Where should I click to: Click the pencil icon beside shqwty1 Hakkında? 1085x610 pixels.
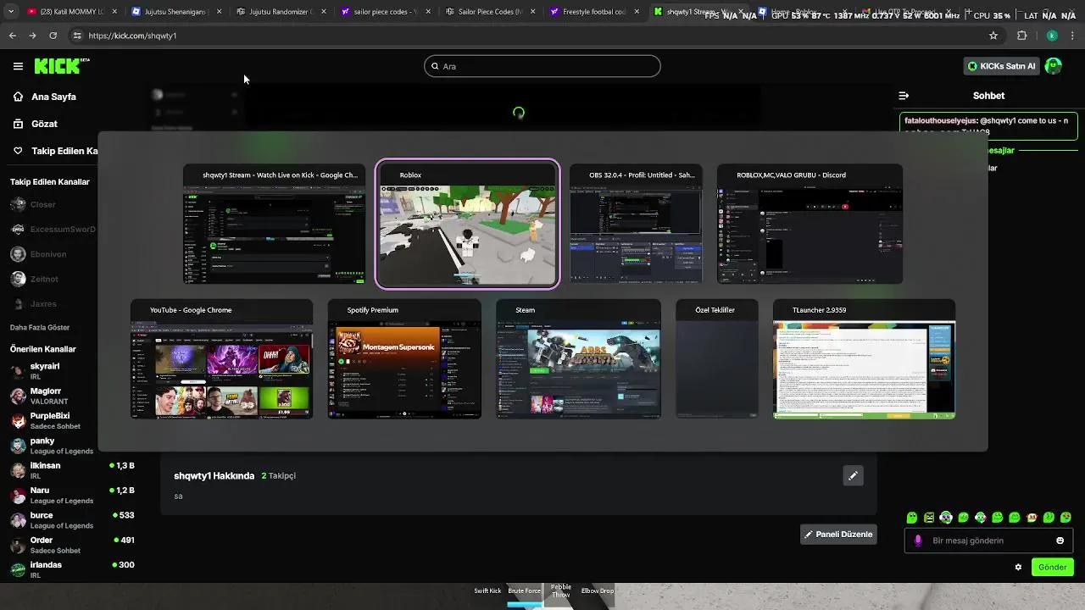[x=853, y=475]
